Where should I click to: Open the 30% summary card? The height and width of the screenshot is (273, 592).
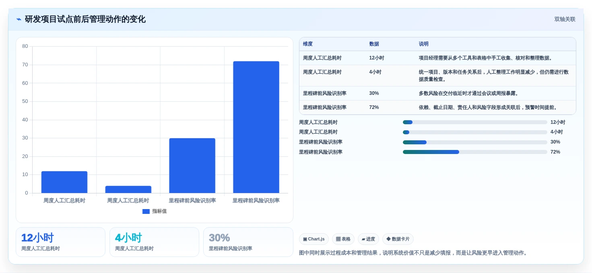(x=248, y=242)
